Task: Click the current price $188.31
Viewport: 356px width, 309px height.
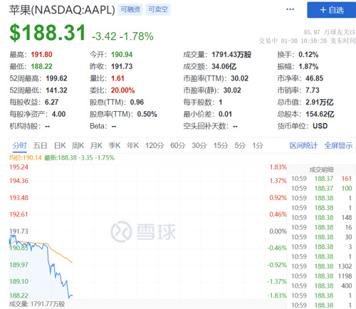Action: click(48, 33)
